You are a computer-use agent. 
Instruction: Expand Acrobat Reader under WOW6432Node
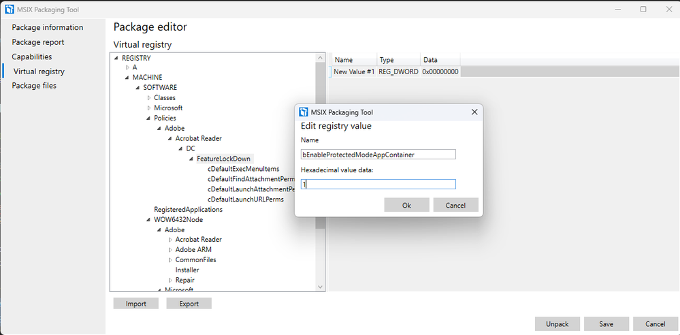click(x=170, y=240)
